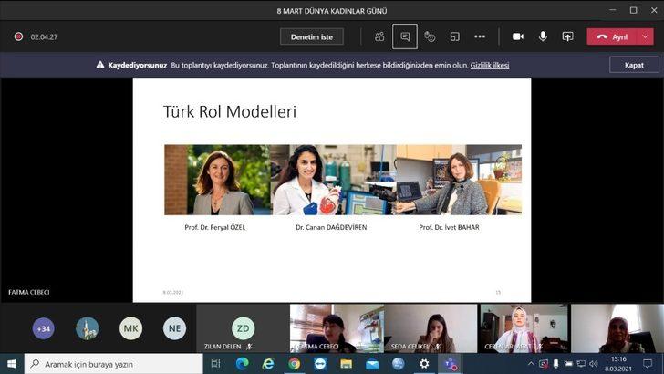Select the mosque photo participant avatar
Image resolution: width=664 pixels, height=374 pixels.
(x=88, y=328)
